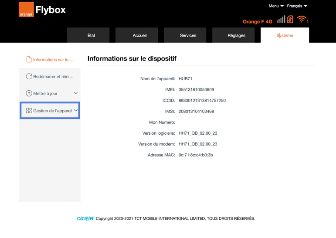Switch to the Accueil tab
336x238 pixels.
(x=137, y=35)
